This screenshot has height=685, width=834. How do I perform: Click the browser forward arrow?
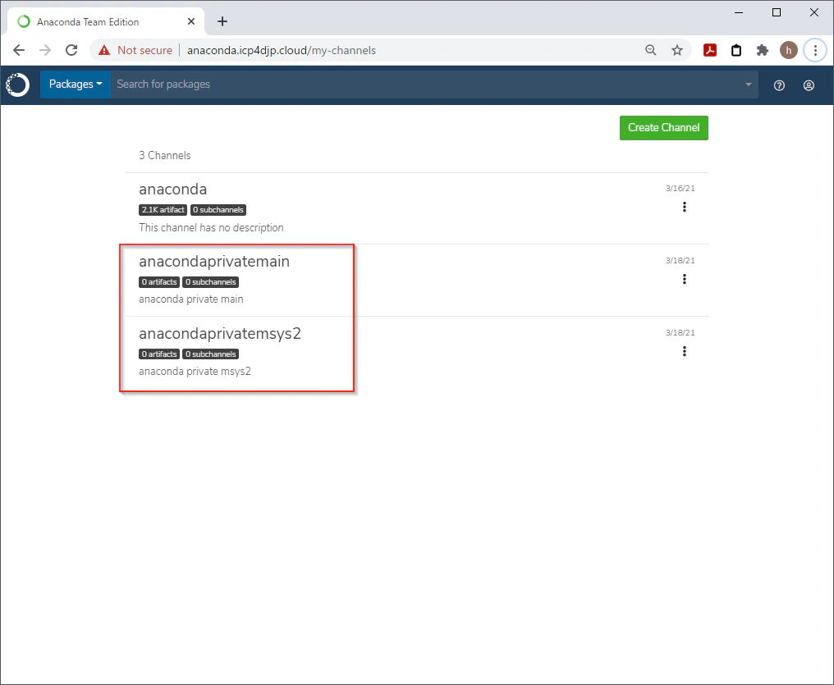45,51
